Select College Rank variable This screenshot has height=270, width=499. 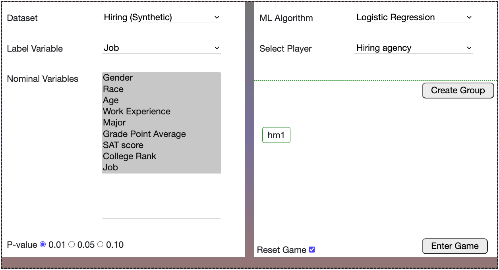130,156
